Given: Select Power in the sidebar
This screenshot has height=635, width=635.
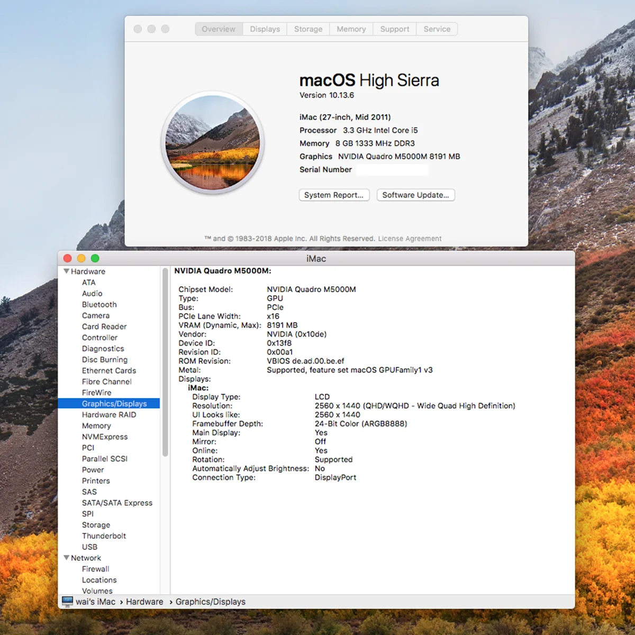Looking at the screenshot, I should click(x=93, y=470).
